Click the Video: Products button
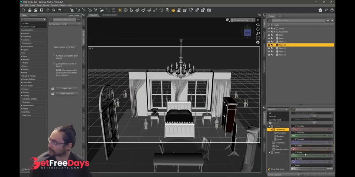 click(x=67, y=94)
